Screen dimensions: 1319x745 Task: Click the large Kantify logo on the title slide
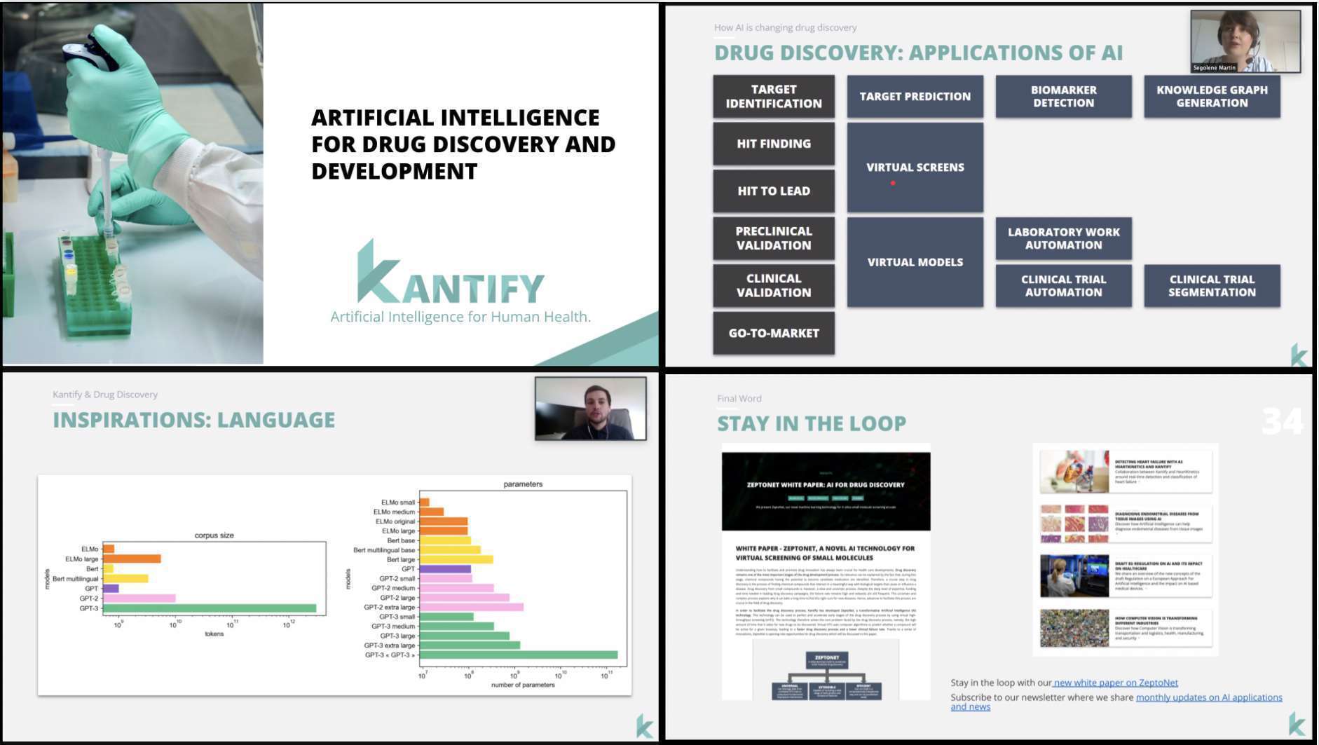click(x=450, y=272)
